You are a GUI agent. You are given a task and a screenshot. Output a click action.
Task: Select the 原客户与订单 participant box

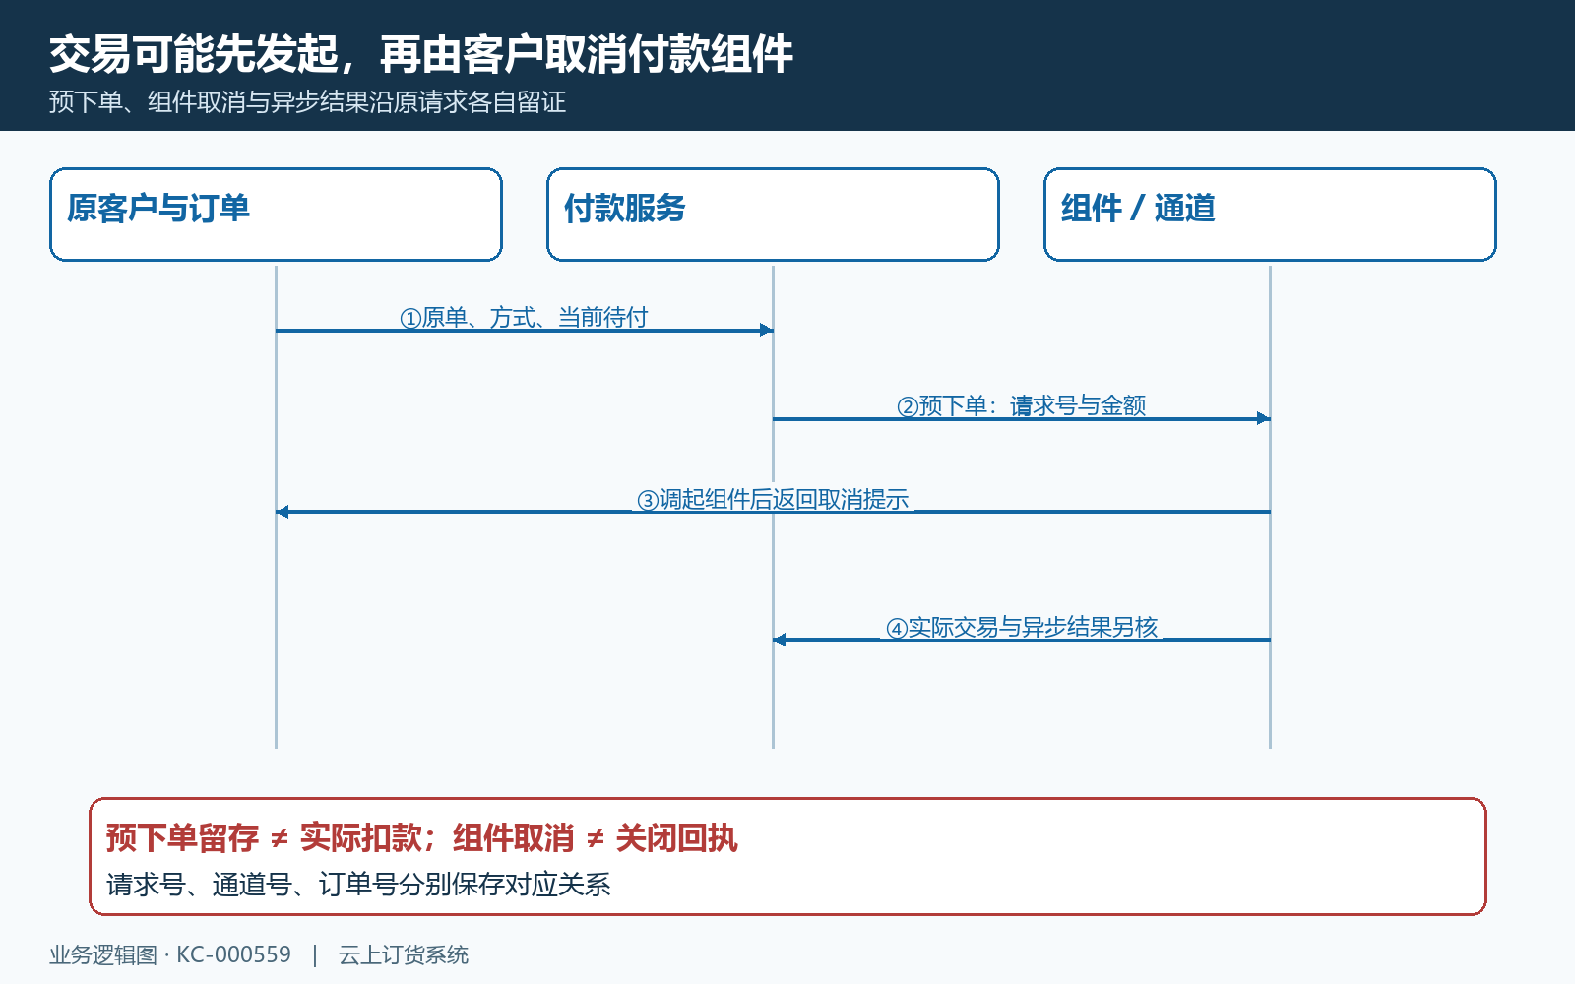click(x=276, y=215)
